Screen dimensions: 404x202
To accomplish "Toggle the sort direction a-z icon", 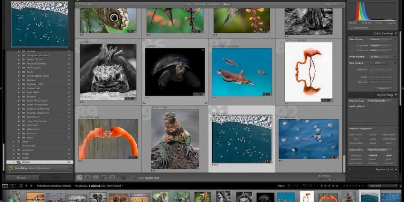I will 133,178.
